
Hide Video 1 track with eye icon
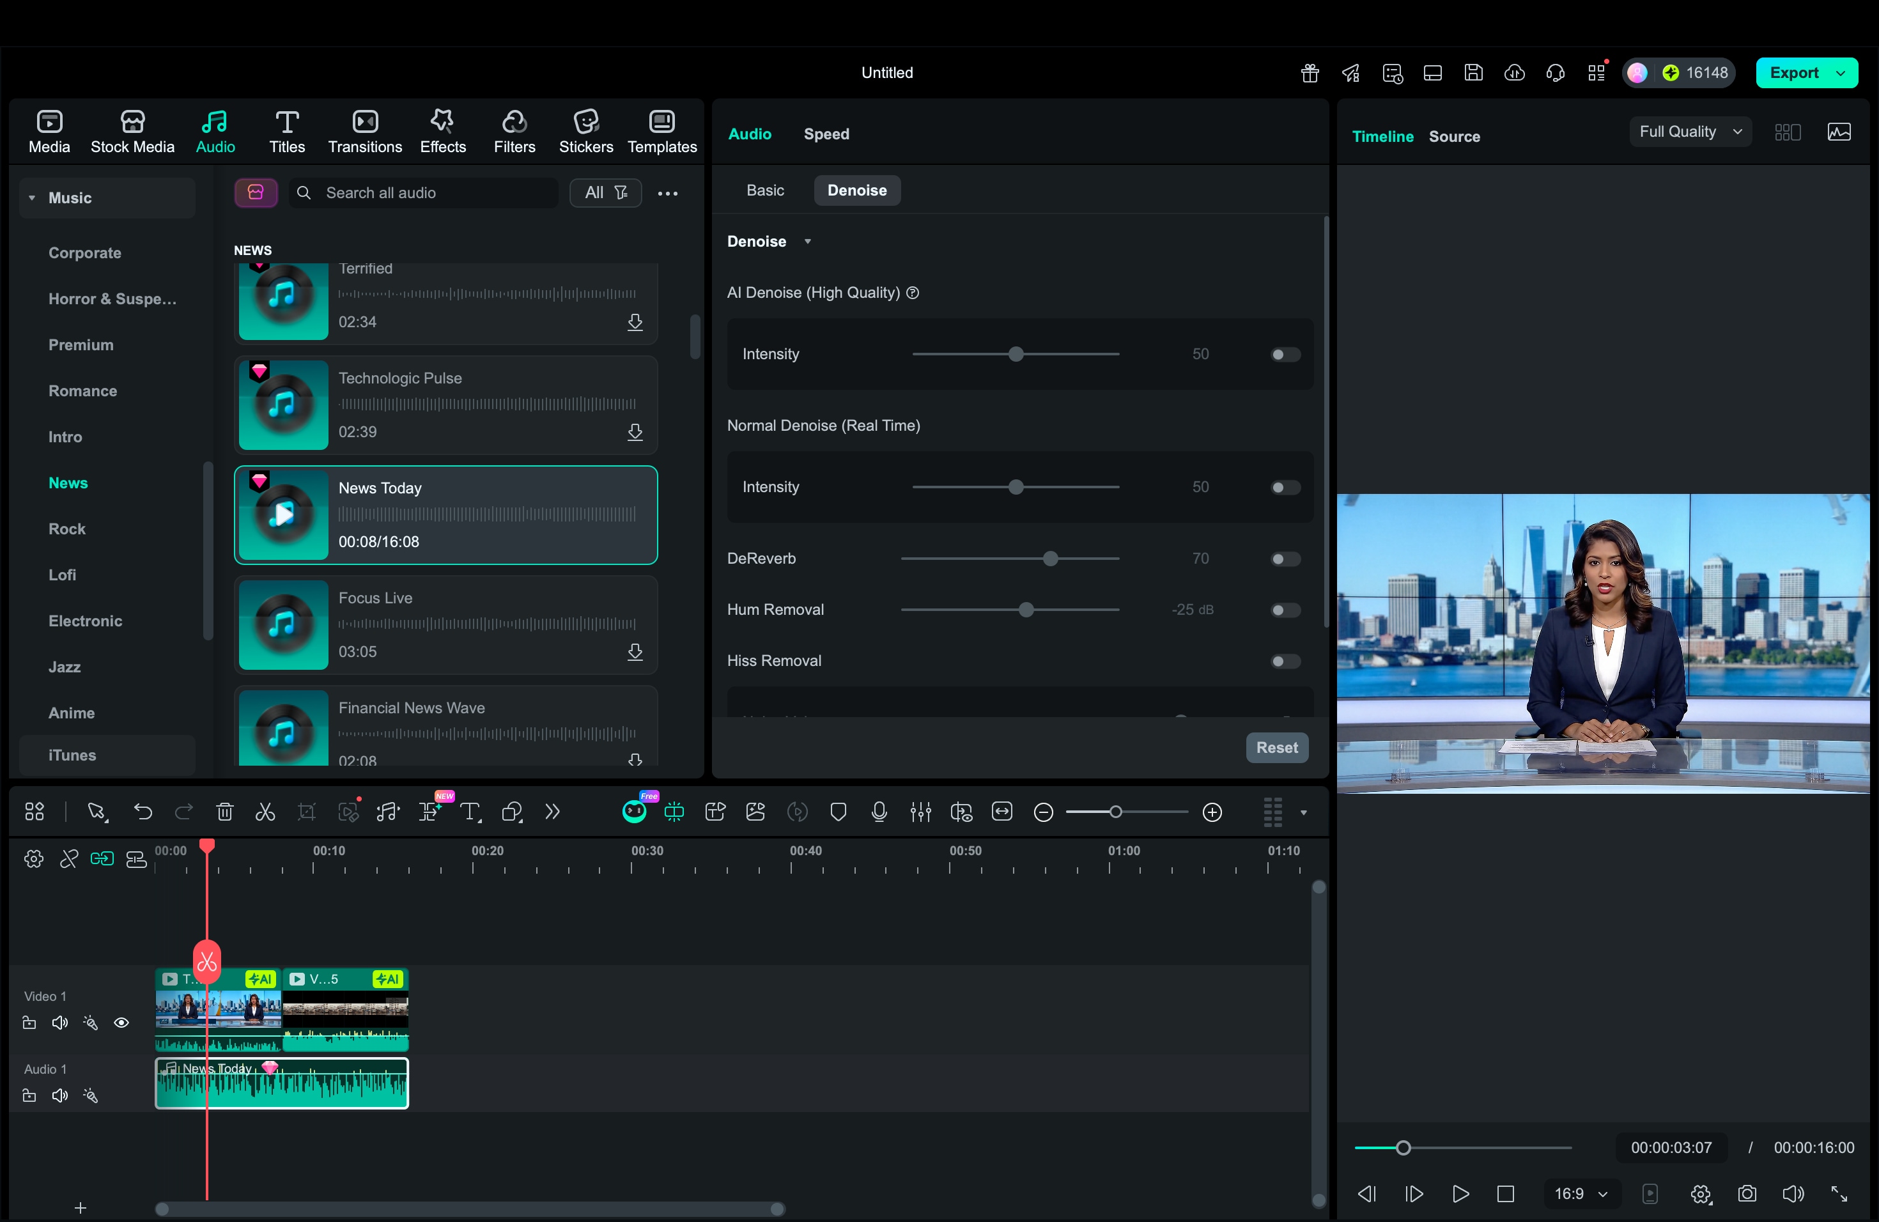[x=121, y=1023]
